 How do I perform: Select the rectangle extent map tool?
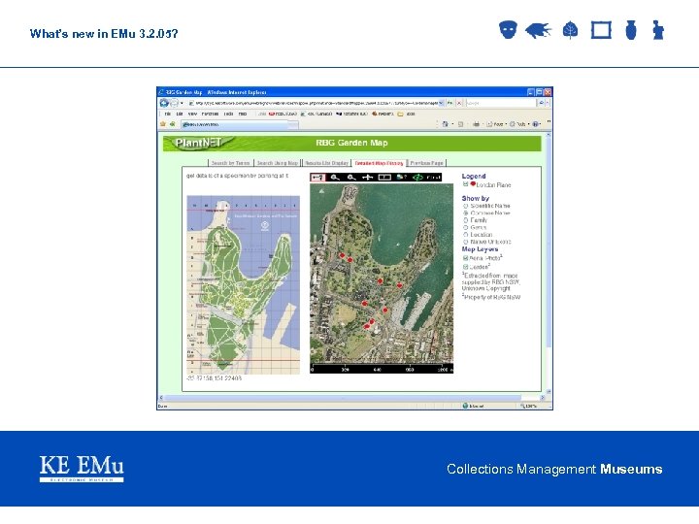click(384, 178)
